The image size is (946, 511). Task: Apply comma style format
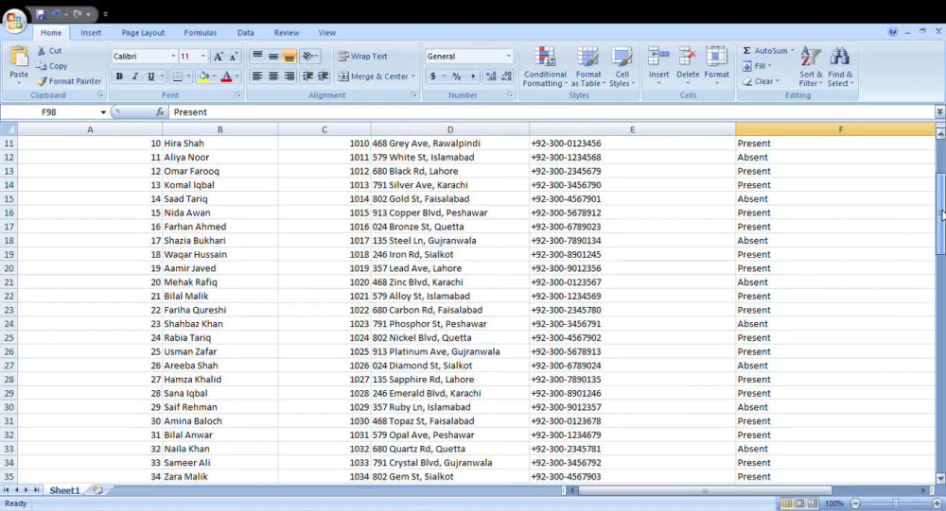point(472,76)
